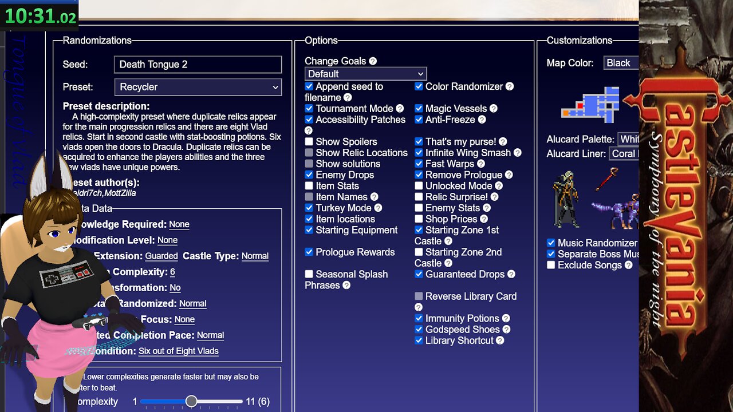Uncheck the Tournament Mode checkbox
The image size is (733, 412).
tap(309, 109)
